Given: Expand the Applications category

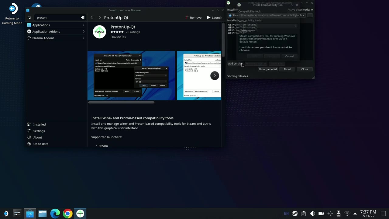Looking at the screenshot, I should click(56, 25).
